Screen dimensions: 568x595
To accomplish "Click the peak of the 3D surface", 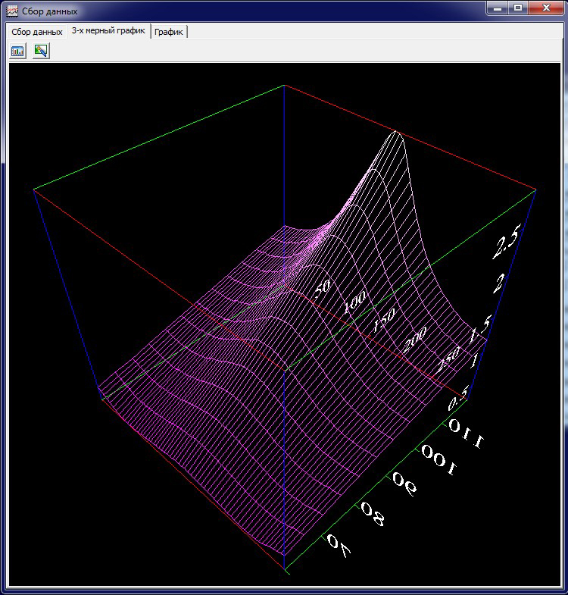I will coord(395,133).
